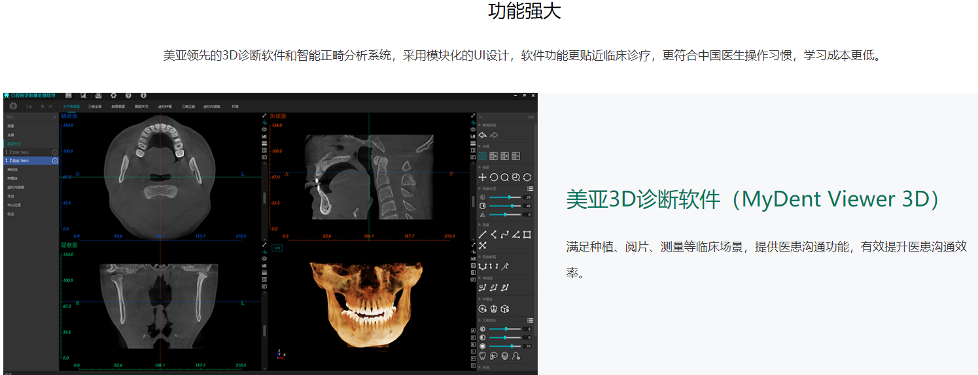The image size is (978, 375).
Task: Open the 虚拟种植 tab
Action: [165, 106]
